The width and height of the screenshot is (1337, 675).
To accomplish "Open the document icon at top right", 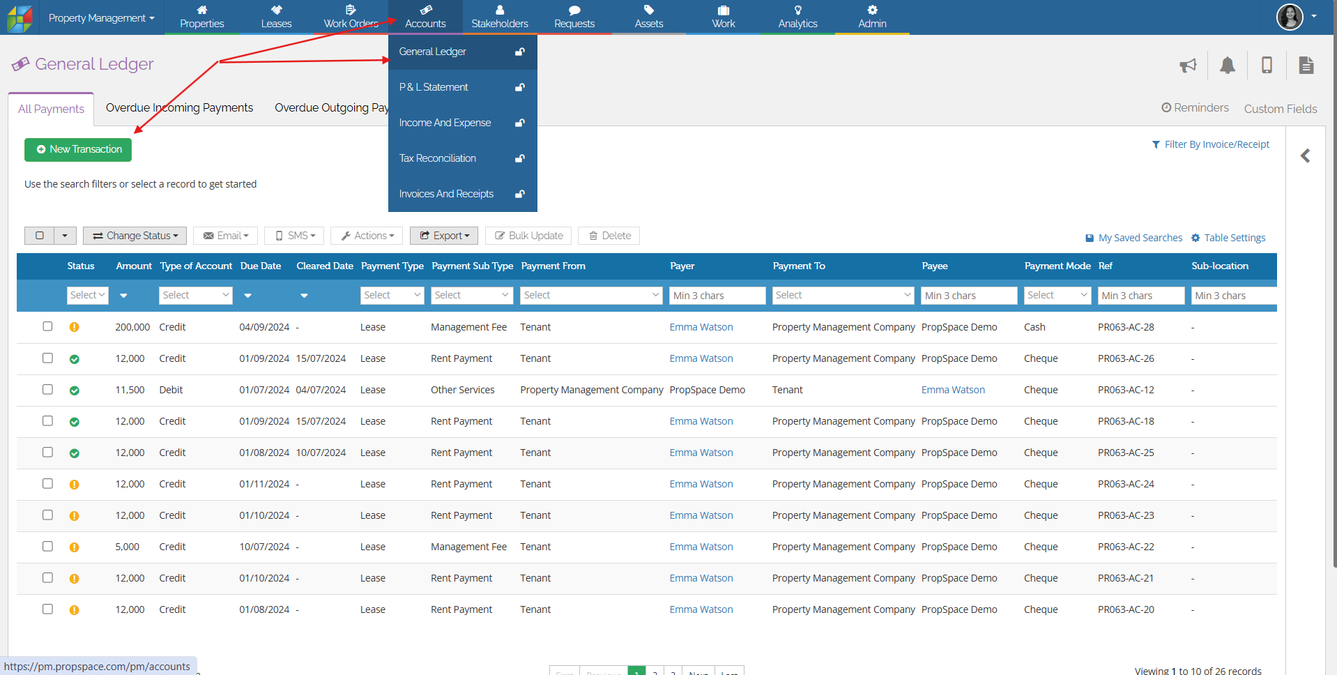I will [1306, 66].
